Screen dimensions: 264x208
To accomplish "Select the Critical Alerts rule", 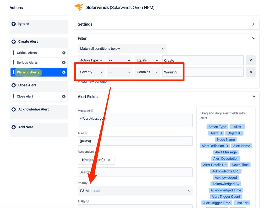I will [39, 53].
